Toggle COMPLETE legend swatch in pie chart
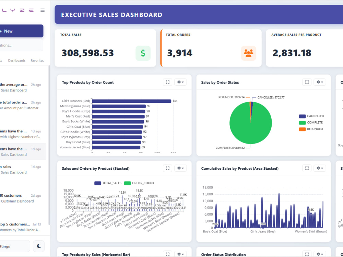 (x=302, y=123)
